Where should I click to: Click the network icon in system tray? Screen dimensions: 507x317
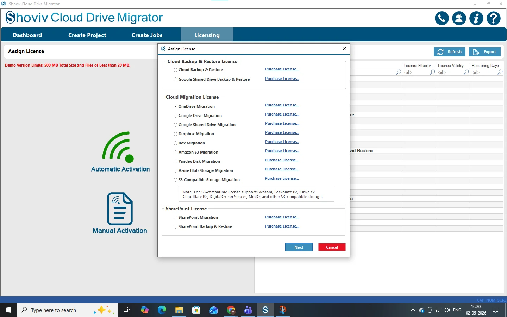438,310
